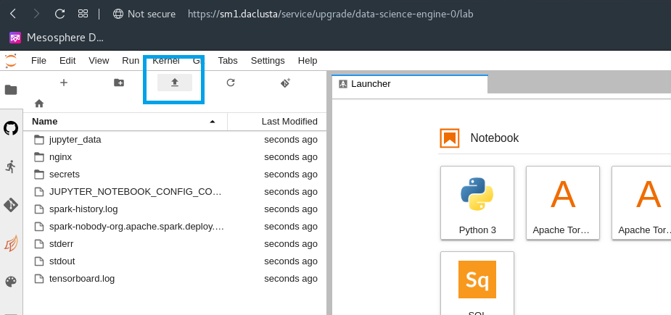
Task: Sort files by Last Modified column
Action: pyautogui.click(x=277, y=122)
